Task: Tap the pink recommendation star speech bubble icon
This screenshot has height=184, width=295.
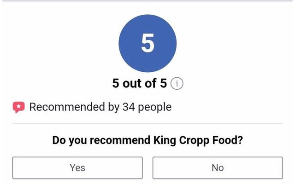Action: (18, 107)
